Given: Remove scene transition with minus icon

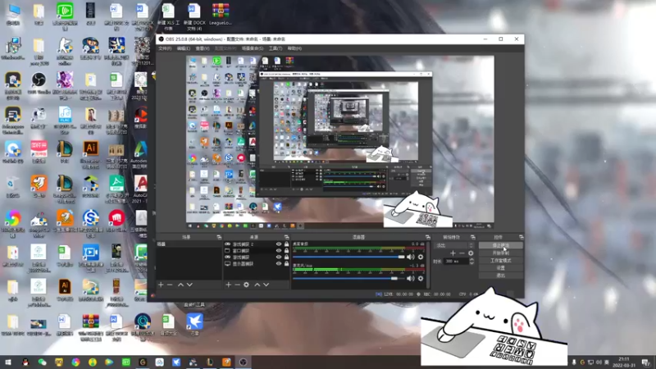Looking at the screenshot, I should pos(462,253).
